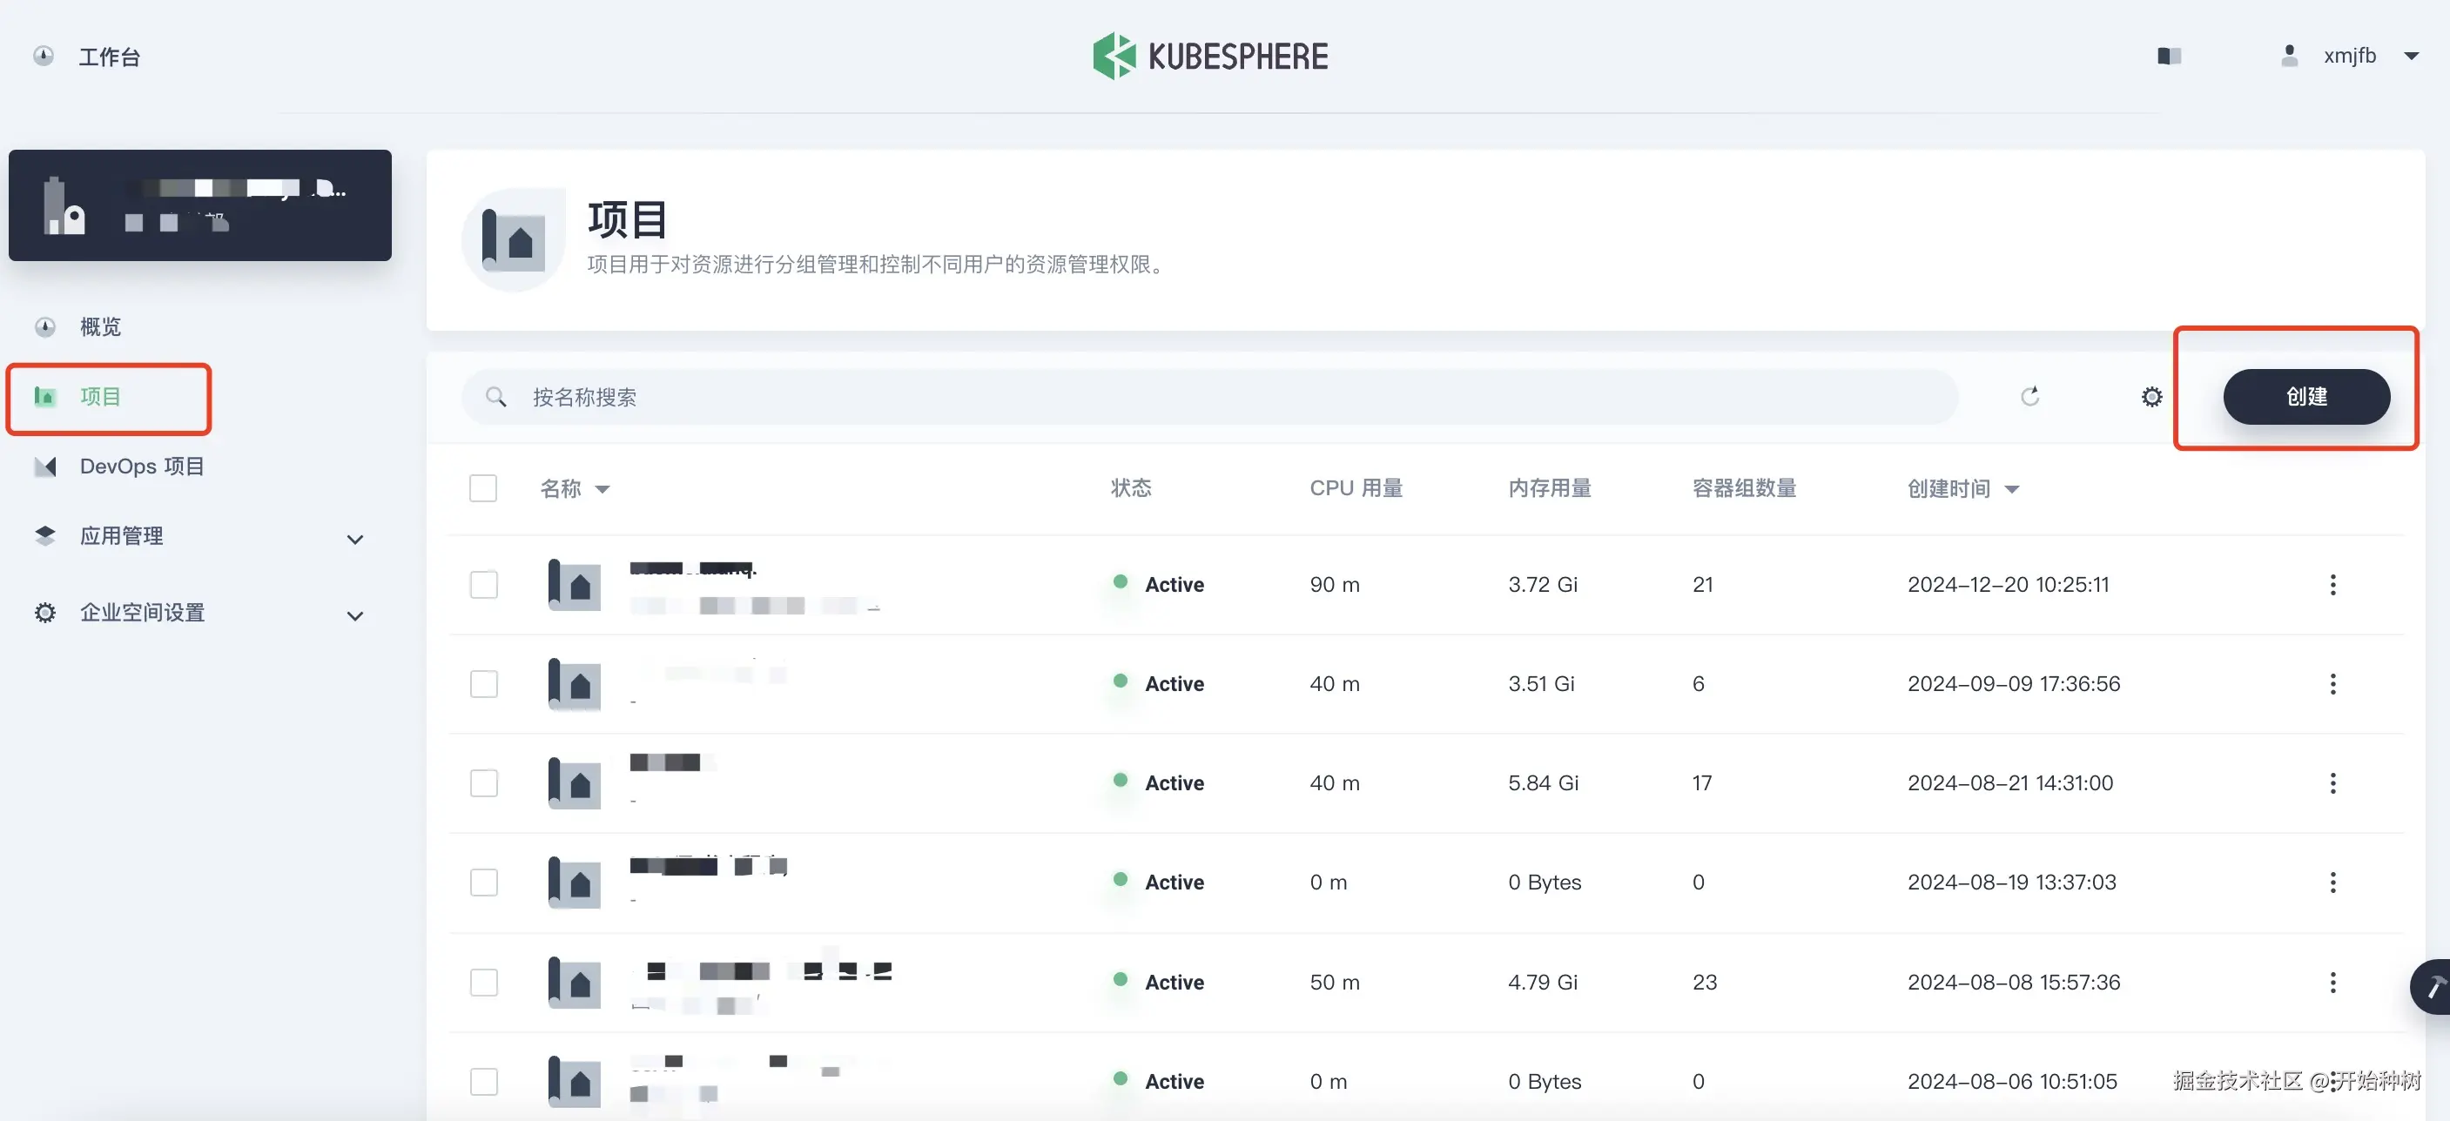Open more actions for 2024-08-21 project row
The image size is (2450, 1121).
click(x=2332, y=783)
